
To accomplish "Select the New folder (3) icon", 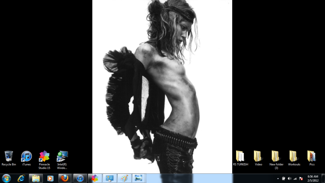I will tap(276, 157).
